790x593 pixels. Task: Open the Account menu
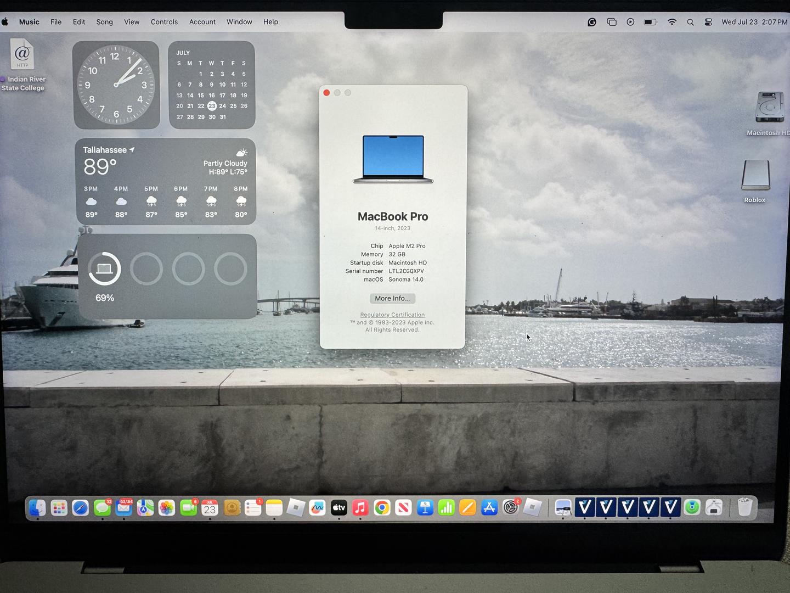[x=202, y=22]
